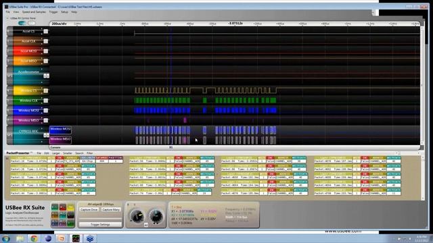Click the red tile in the grid's top row

click(x=63, y=207)
